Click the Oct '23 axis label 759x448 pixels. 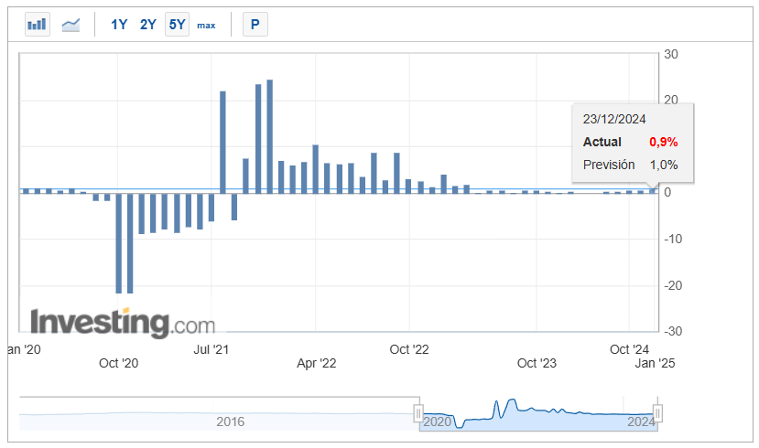coord(537,363)
